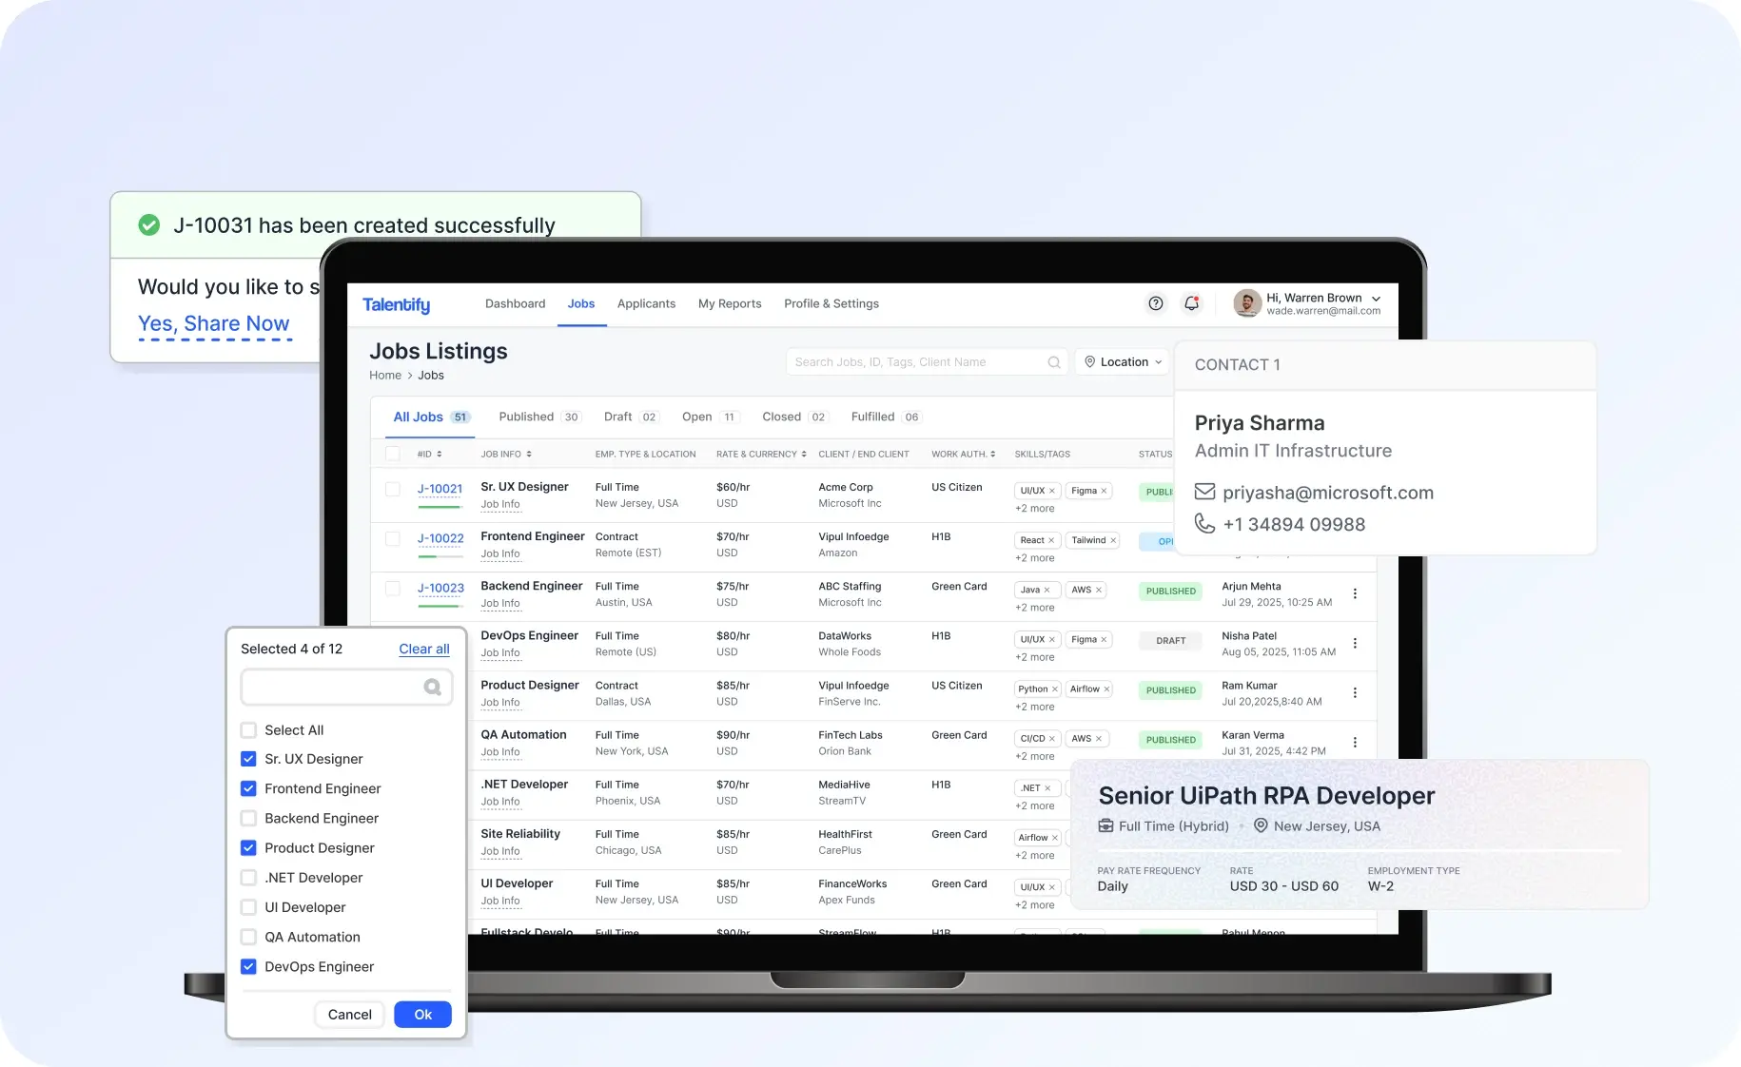Remove the React tag on Frontend Engineer row
Viewport: 1741px width, 1067px height.
1051,540
